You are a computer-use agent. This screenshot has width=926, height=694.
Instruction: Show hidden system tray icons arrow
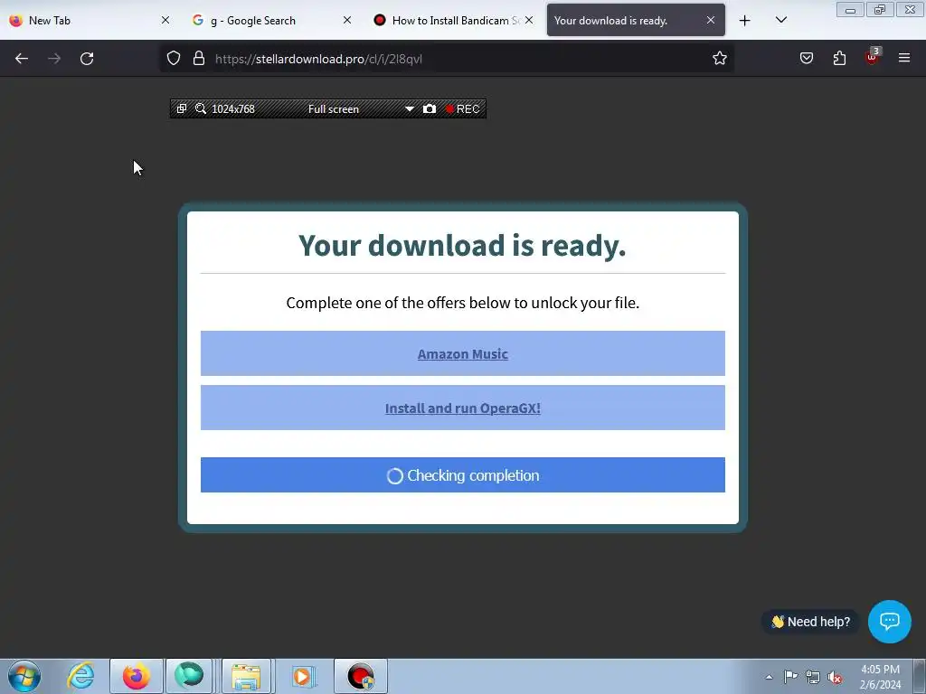coord(769,677)
